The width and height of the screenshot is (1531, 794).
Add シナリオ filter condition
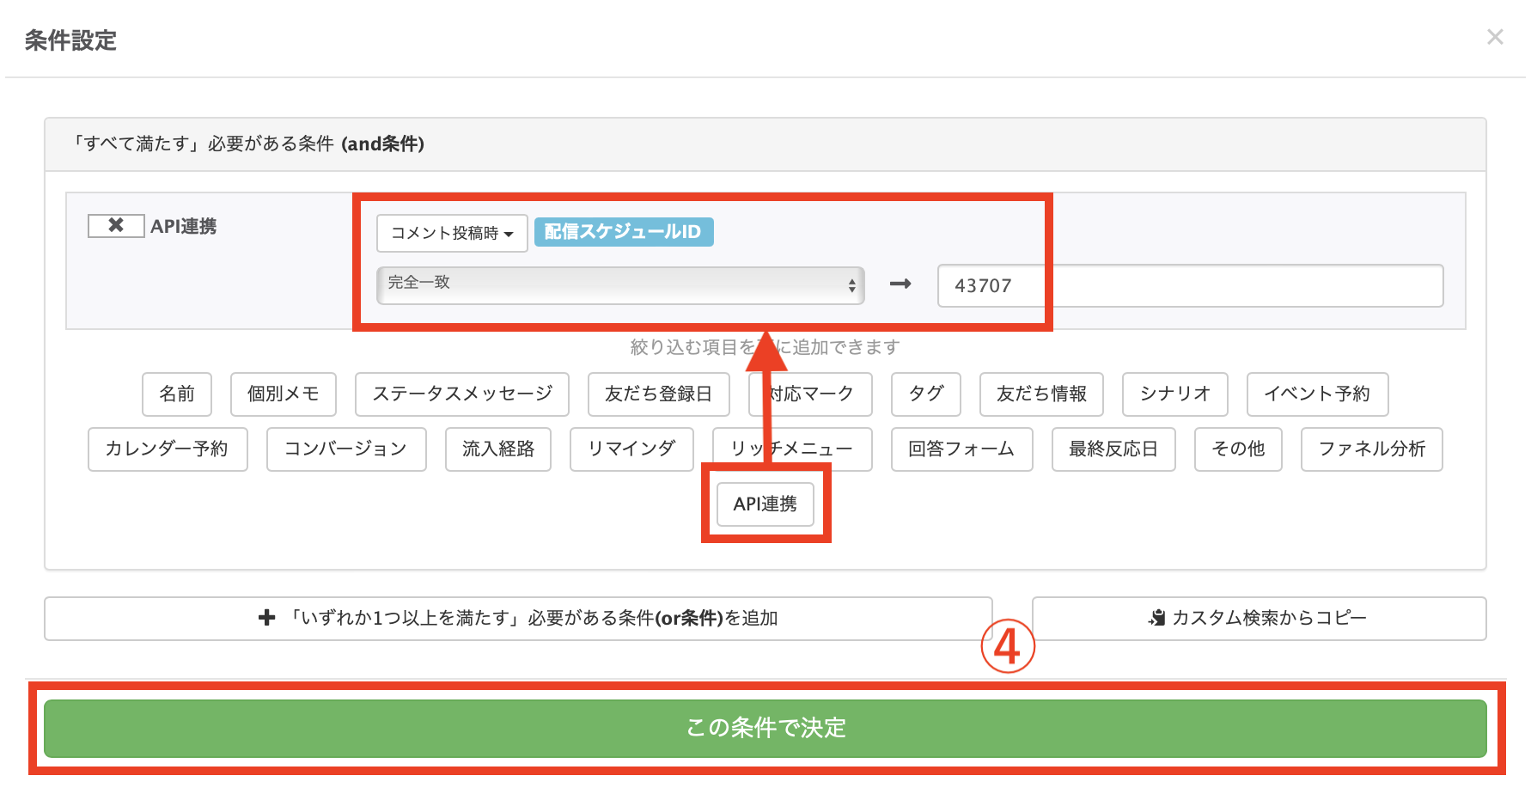point(1175,394)
